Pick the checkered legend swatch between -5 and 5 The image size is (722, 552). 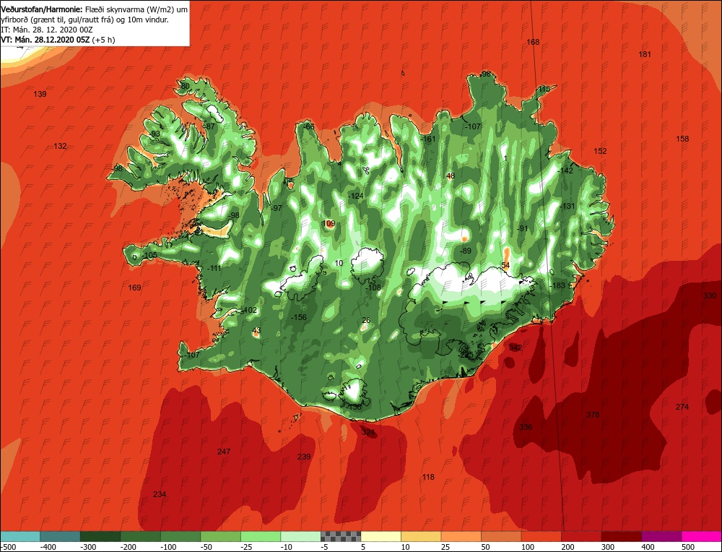(x=341, y=536)
